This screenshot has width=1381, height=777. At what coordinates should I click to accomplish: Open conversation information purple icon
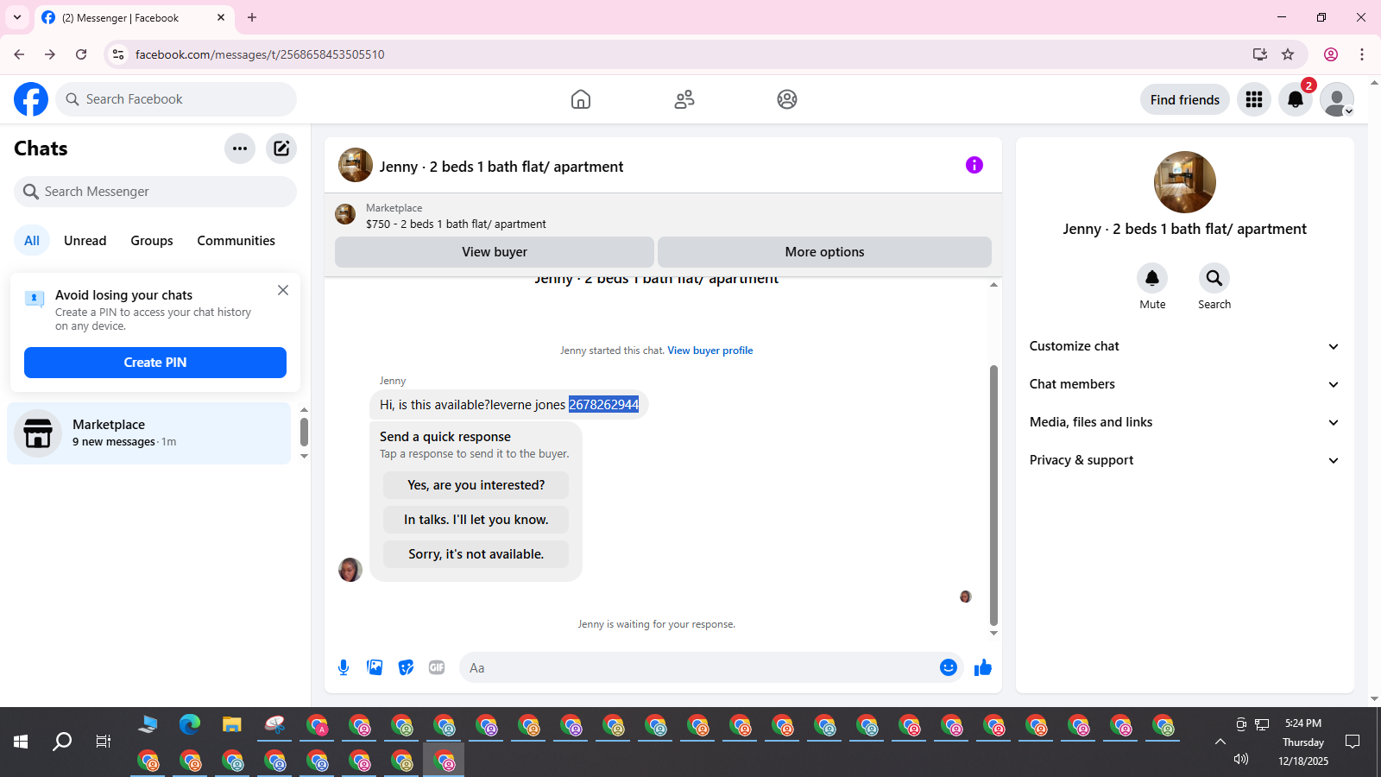(x=974, y=165)
